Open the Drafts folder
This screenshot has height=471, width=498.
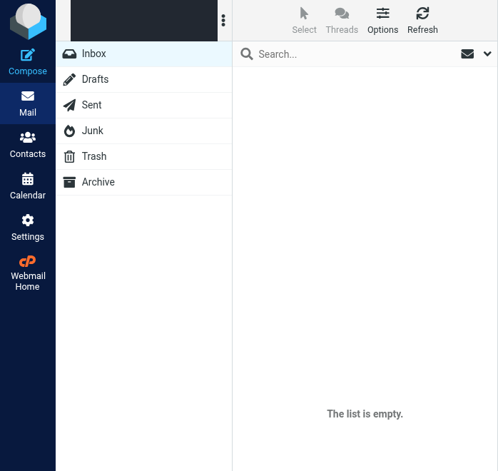[x=144, y=79]
